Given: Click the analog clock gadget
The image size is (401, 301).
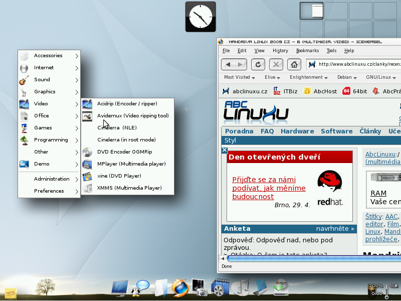Looking at the screenshot, I should tap(200, 17).
